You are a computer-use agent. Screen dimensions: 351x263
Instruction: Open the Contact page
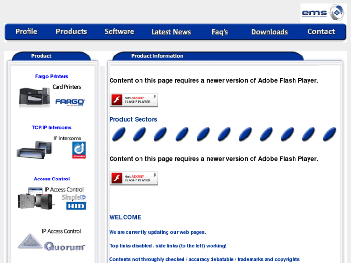321,31
